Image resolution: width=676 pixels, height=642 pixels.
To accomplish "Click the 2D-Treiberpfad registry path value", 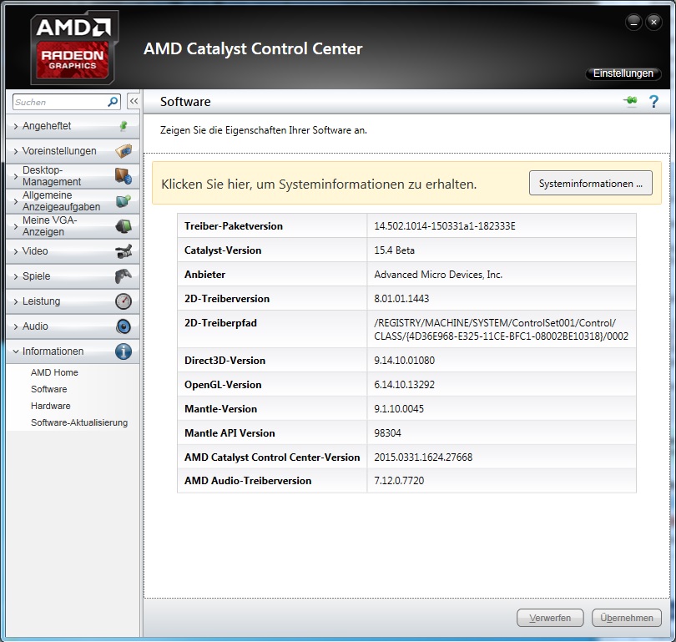I will (x=501, y=330).
